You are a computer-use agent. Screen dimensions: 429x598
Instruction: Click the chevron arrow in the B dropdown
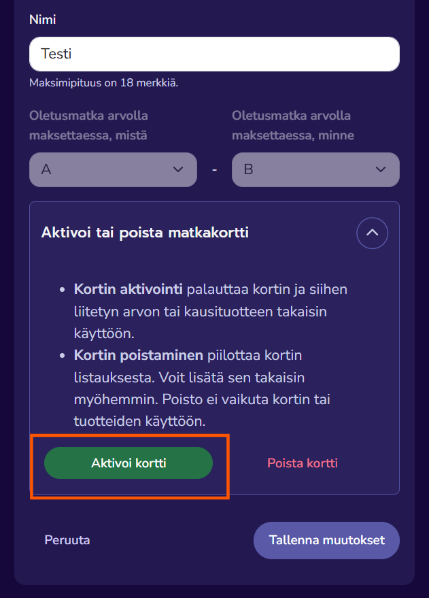[381, 169]
